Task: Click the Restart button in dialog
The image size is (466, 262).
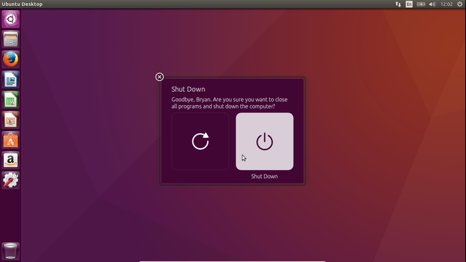Action: click(200, 141)
